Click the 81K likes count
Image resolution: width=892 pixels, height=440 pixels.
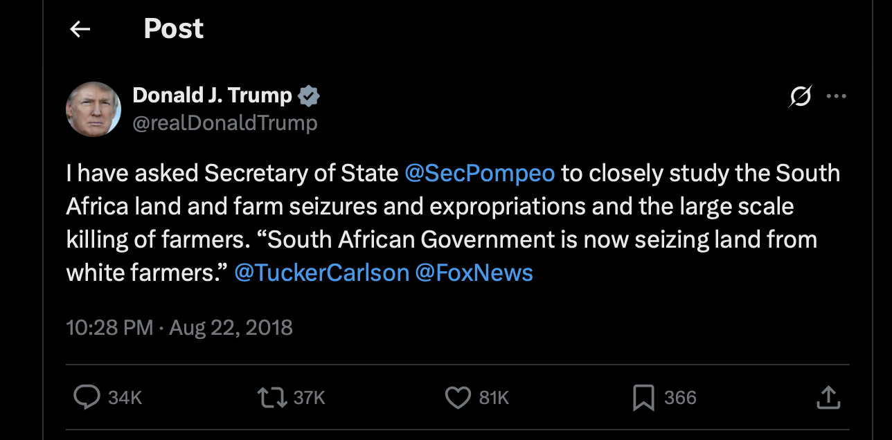point(494,398)
